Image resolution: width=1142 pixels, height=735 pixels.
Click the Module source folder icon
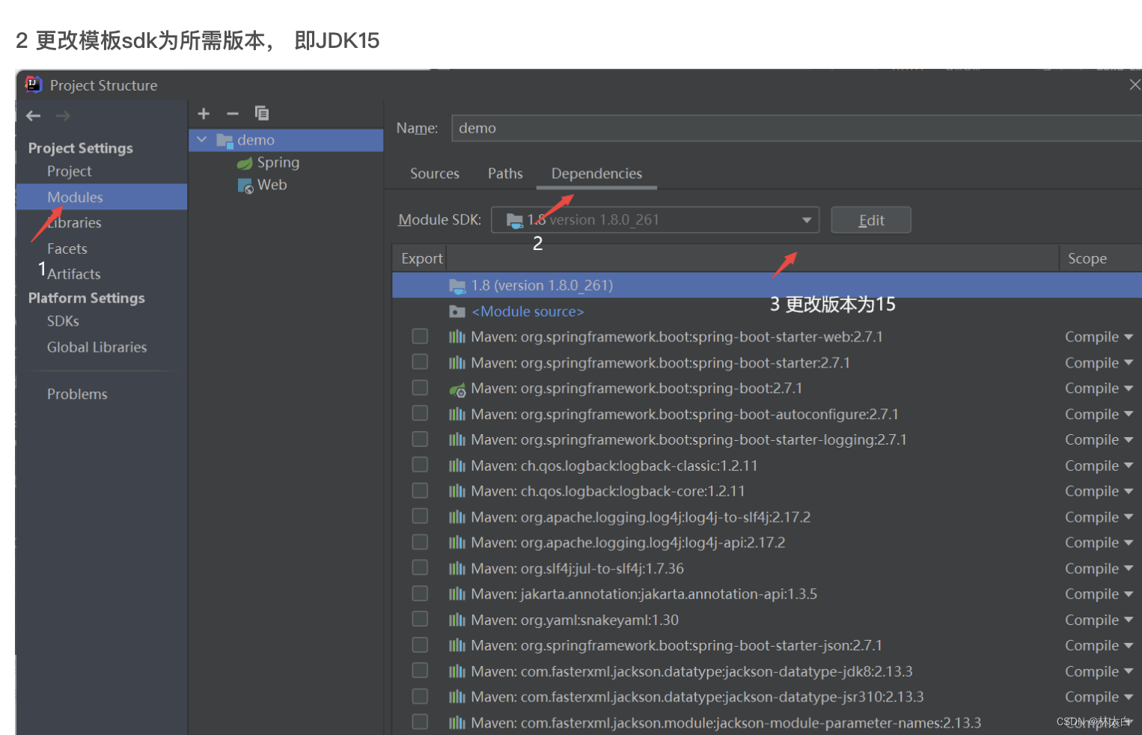coord(457,311)
